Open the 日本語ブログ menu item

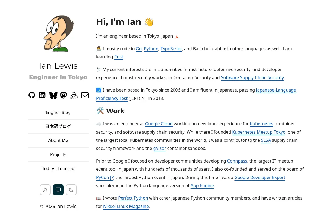(x=58, y=126)
